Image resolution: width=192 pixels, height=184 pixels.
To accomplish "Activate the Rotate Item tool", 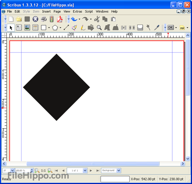I will tap(91, 27).
